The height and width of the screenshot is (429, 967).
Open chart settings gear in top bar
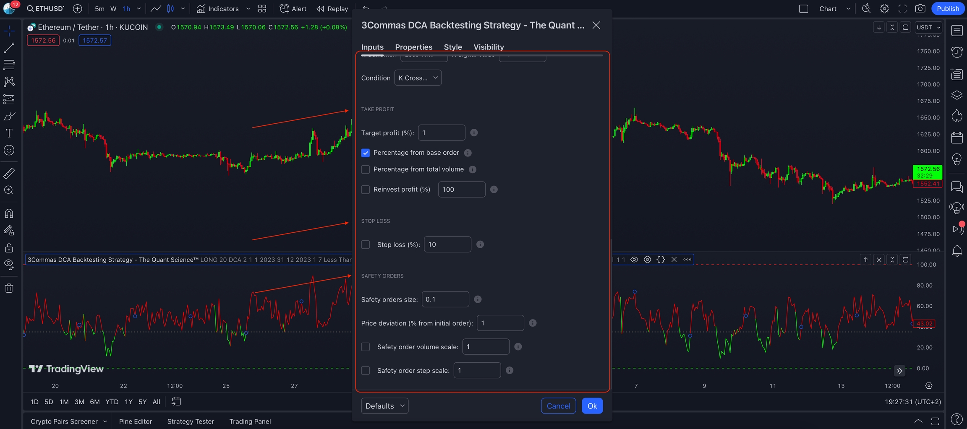click(884, 9)
